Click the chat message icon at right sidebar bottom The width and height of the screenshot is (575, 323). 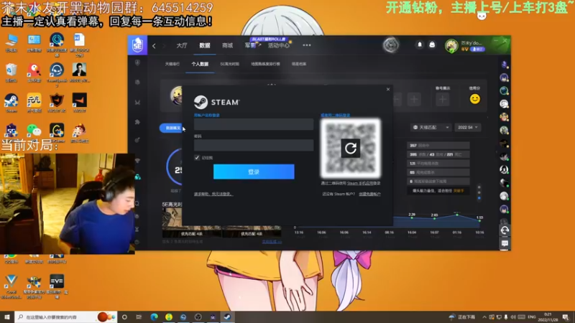tap(505, 243)
